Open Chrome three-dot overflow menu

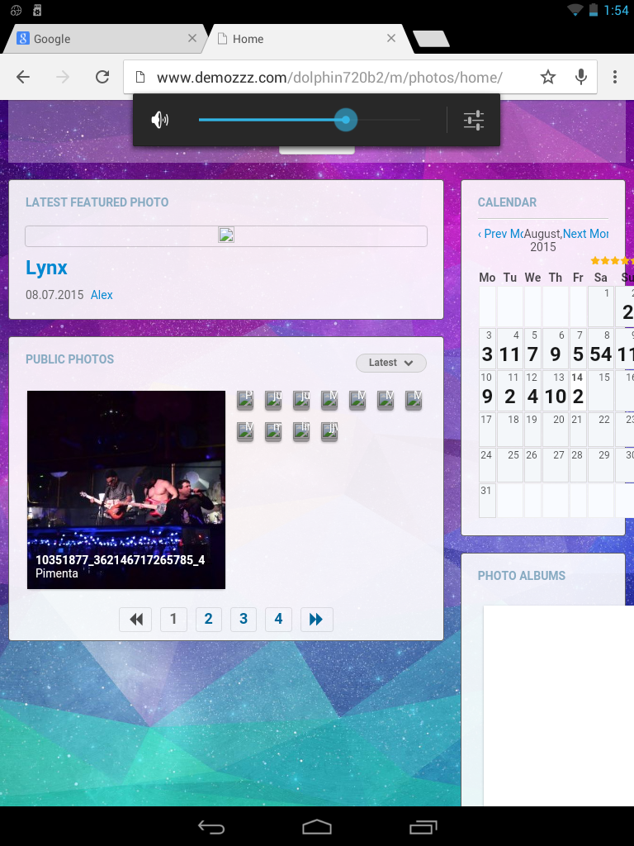point(615,77)
